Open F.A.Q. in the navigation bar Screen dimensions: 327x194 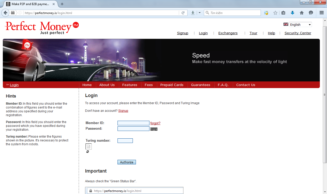click(x=223, y=85)
